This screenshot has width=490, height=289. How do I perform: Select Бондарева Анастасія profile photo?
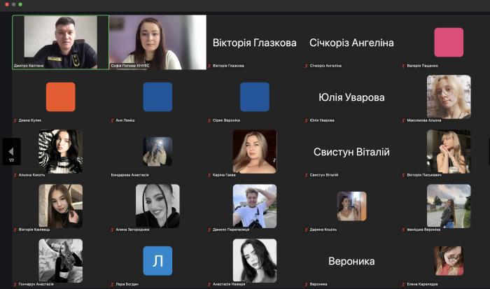pos(157,152)
